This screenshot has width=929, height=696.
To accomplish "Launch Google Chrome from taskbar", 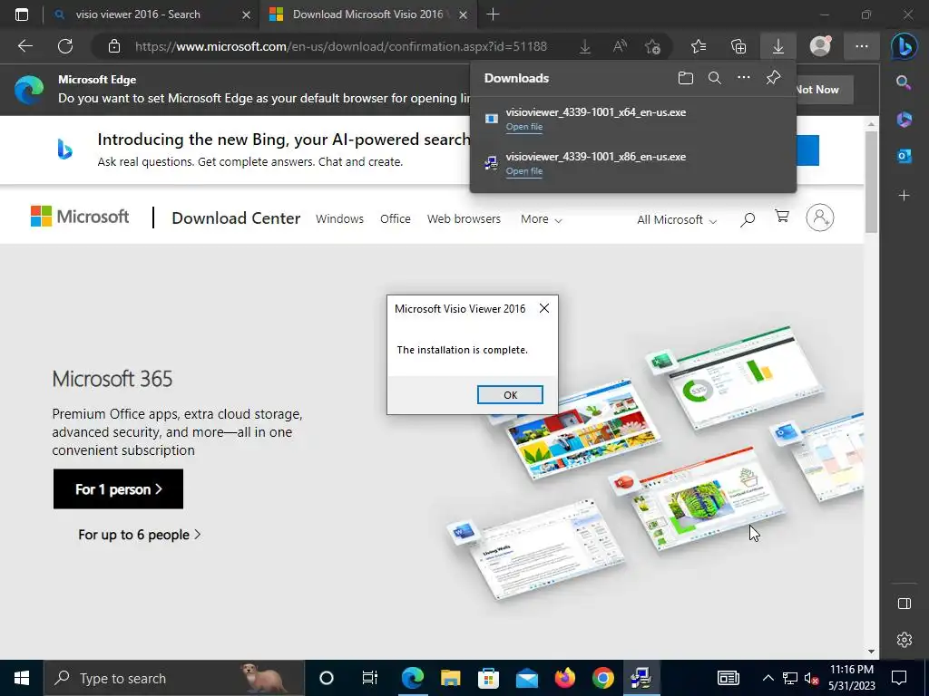I will click(x=603, y=678).
